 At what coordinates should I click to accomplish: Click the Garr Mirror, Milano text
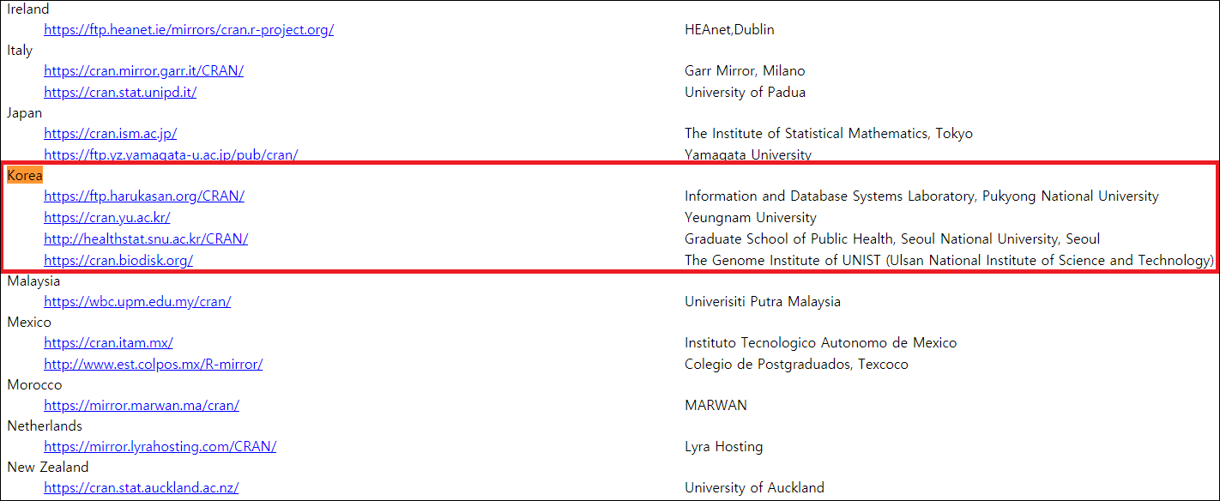click(745, 70)
